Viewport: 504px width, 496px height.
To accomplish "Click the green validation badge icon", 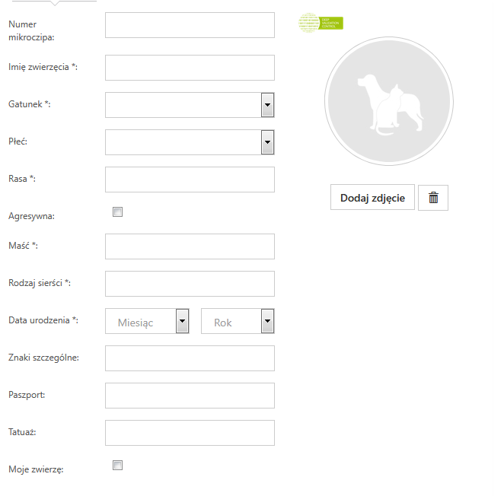I will (321, 23).
